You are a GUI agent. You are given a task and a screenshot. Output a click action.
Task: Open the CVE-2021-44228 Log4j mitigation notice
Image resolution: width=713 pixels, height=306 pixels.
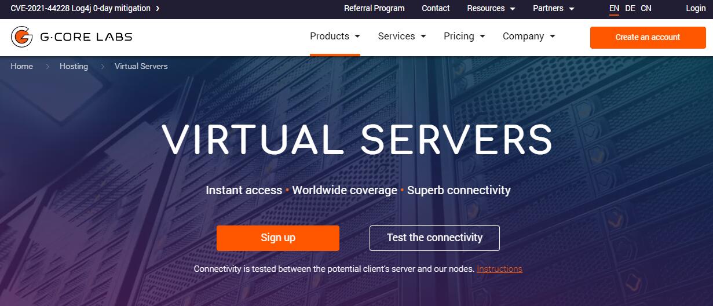tap(81, 8)
